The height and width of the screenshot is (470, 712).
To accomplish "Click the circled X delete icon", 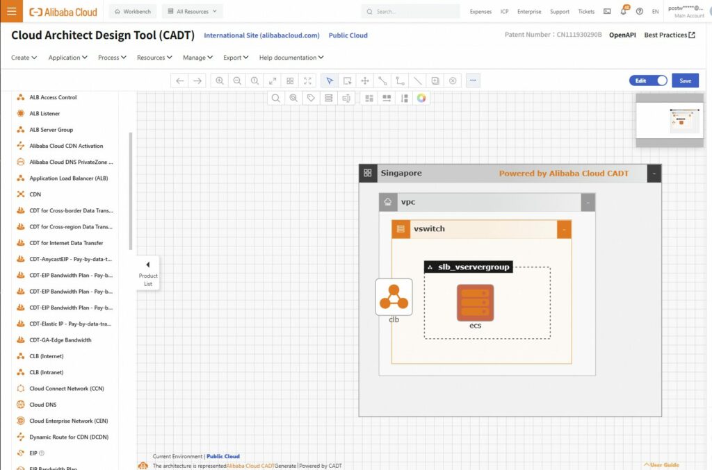I will pyautogui.click(x=453, y=81).
